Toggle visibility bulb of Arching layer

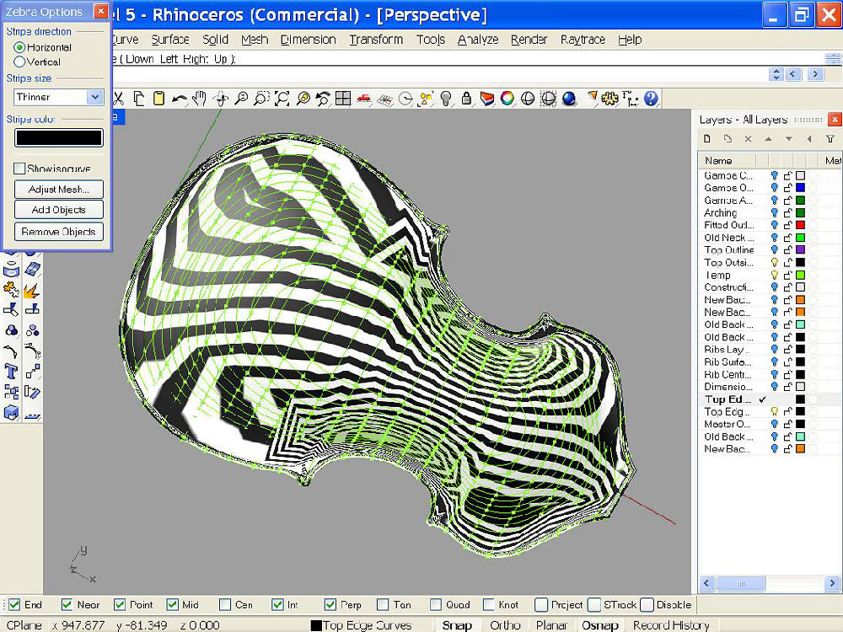pos(774,213)
